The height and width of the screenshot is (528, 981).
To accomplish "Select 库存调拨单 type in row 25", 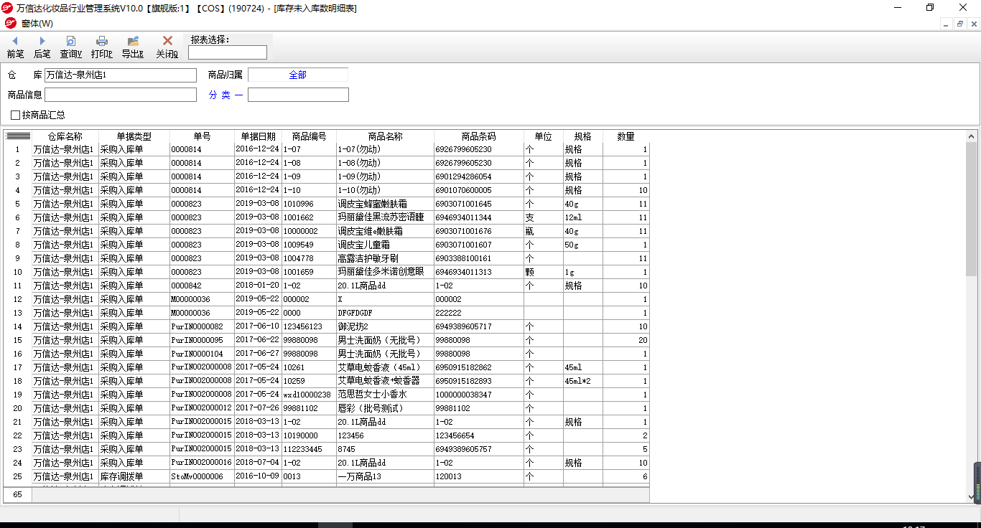I will [x=134, y=477].
